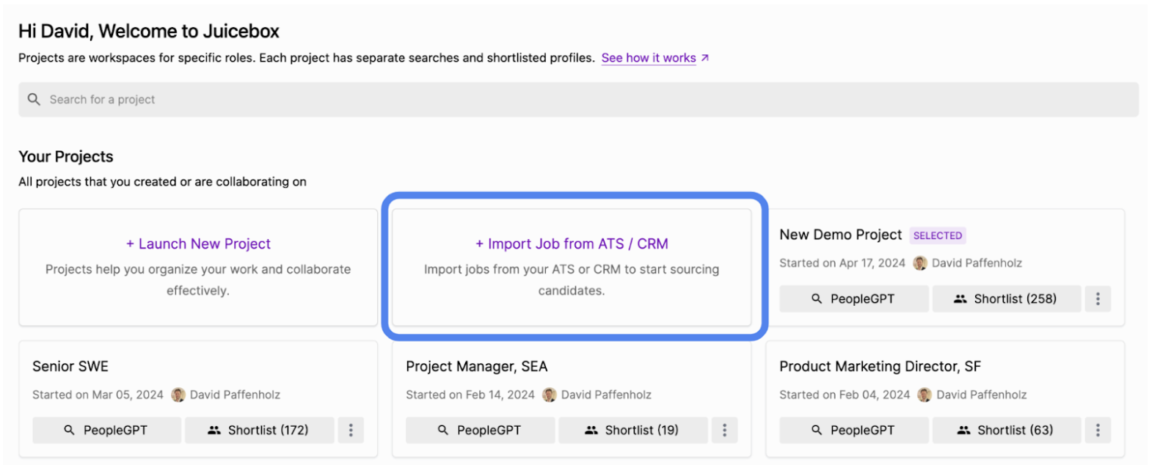Open Shortlist (258) for New Demo Project
The image size is (1149, 465).
point(1007,299)
